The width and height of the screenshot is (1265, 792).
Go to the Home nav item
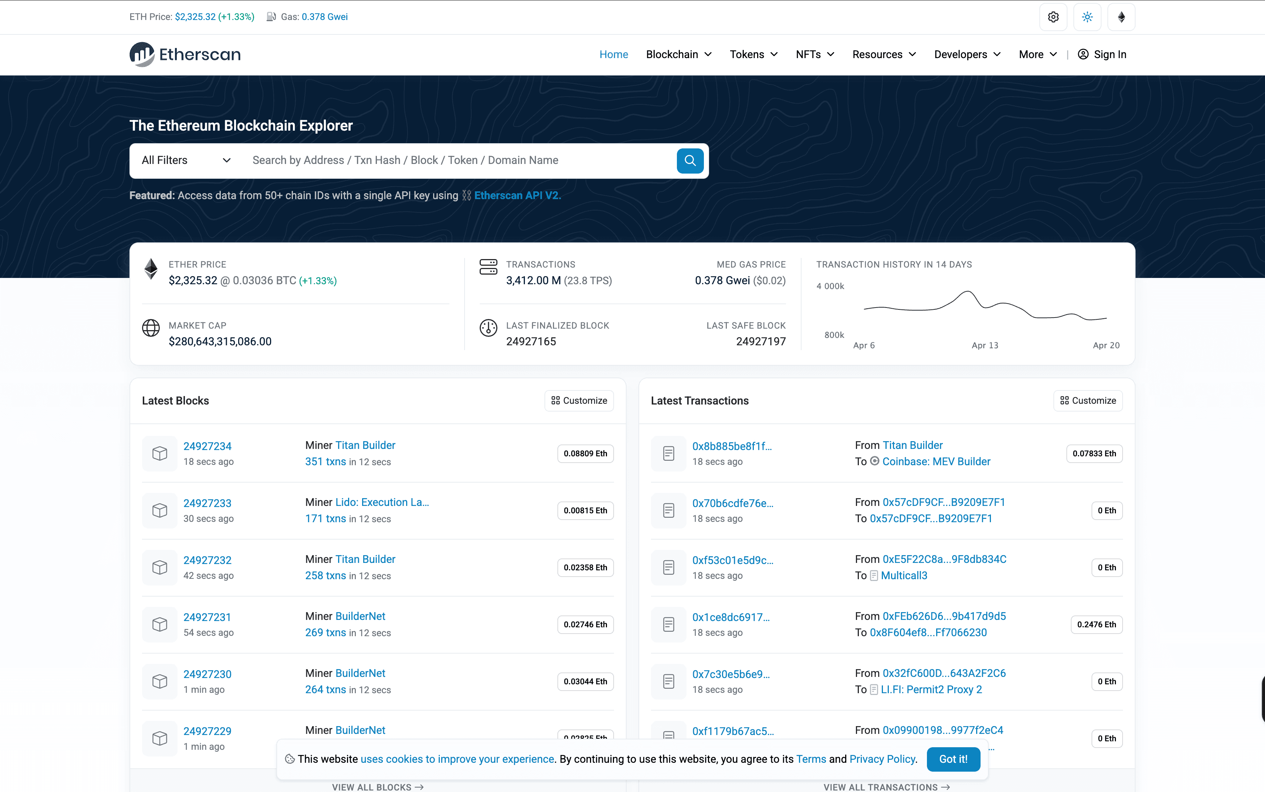[613, 54]
